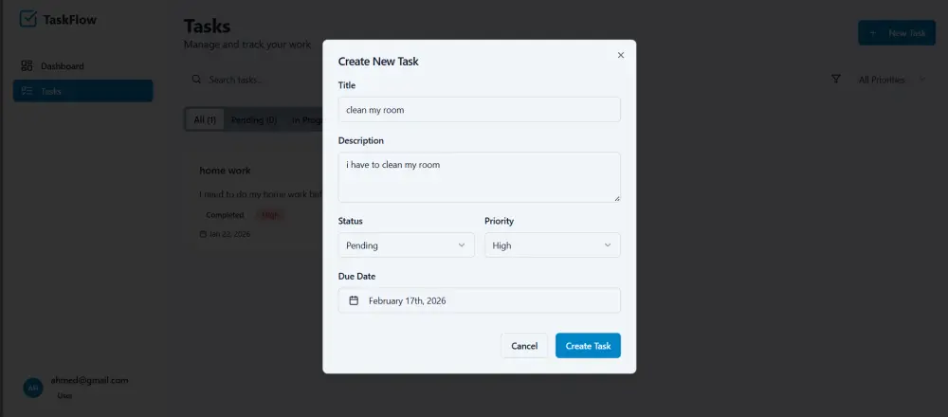Viewport: 948px width, 417px height.
Task: Open the Priority dropdown showing High
Action: [553, 245]
